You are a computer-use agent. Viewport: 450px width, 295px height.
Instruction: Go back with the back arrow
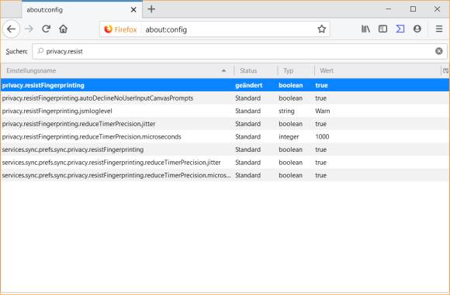11,29
